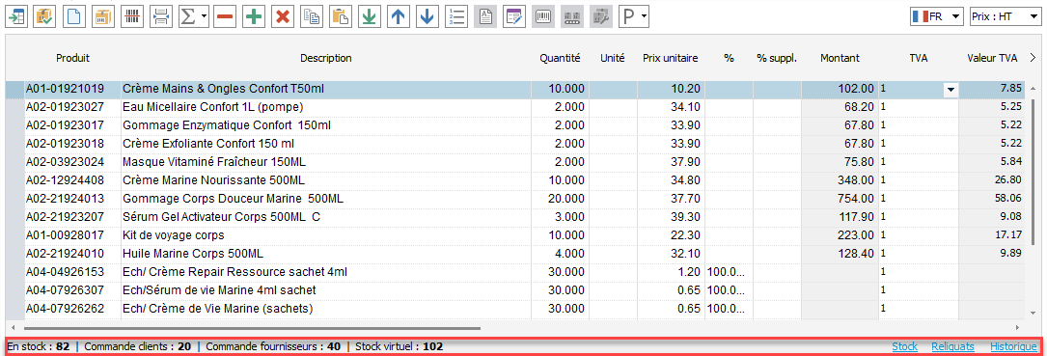The width and height of the screenshot is (1047, 356).
Task: Move line up with blue up arrow
Action: pos(399,16)
